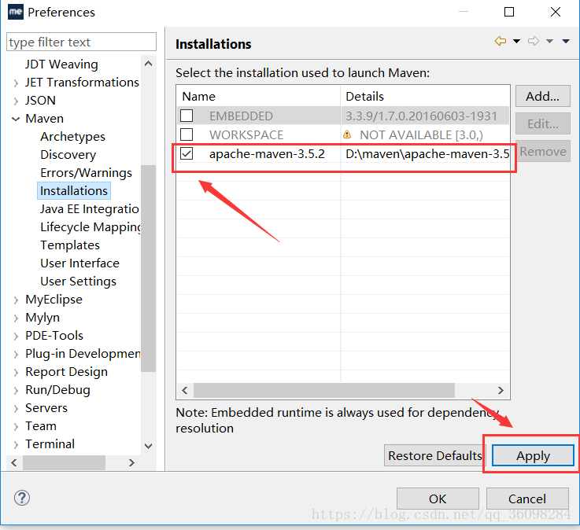580x530 pixels.
Task: Click the D:\maven\apache-maven-3.5 details cell
Action: 427,153
